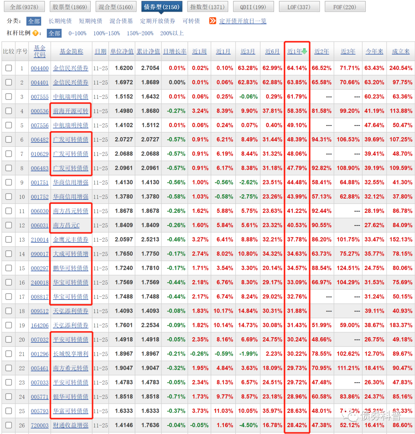The image size is (415, 434).
Task: Select 全部 in the 杠杆比例 filter row
Action: tap(54, 33)
